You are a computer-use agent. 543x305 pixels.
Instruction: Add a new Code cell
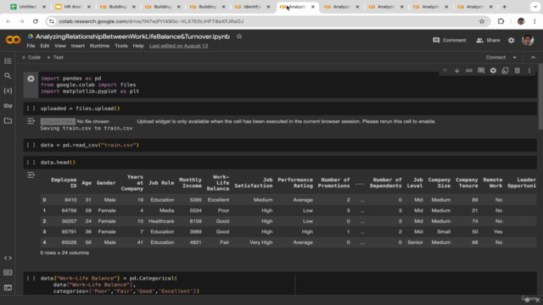[31, 58]
